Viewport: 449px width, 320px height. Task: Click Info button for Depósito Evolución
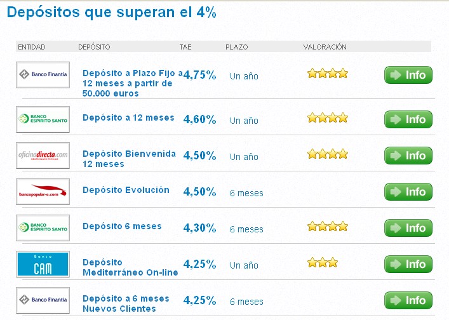tap(408, 192)
